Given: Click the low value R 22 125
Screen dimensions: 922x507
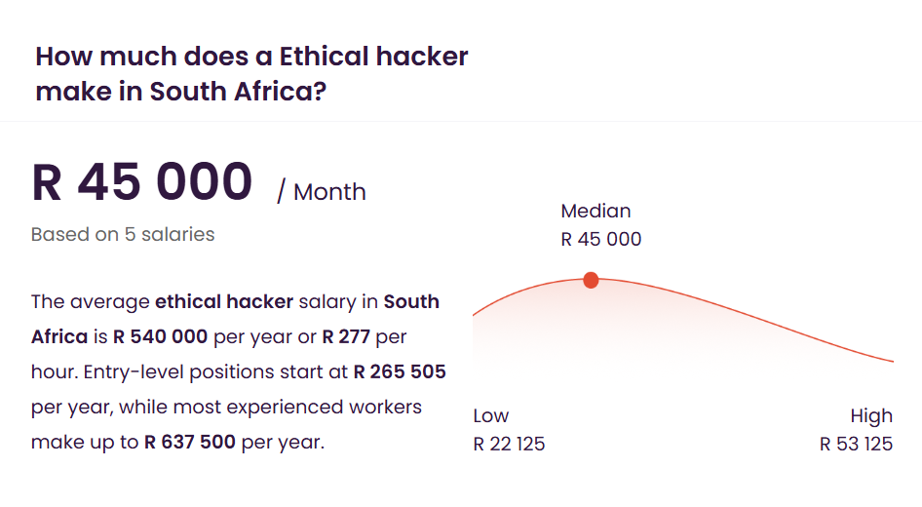Looking at the screenshot, I should coord(509,444).
